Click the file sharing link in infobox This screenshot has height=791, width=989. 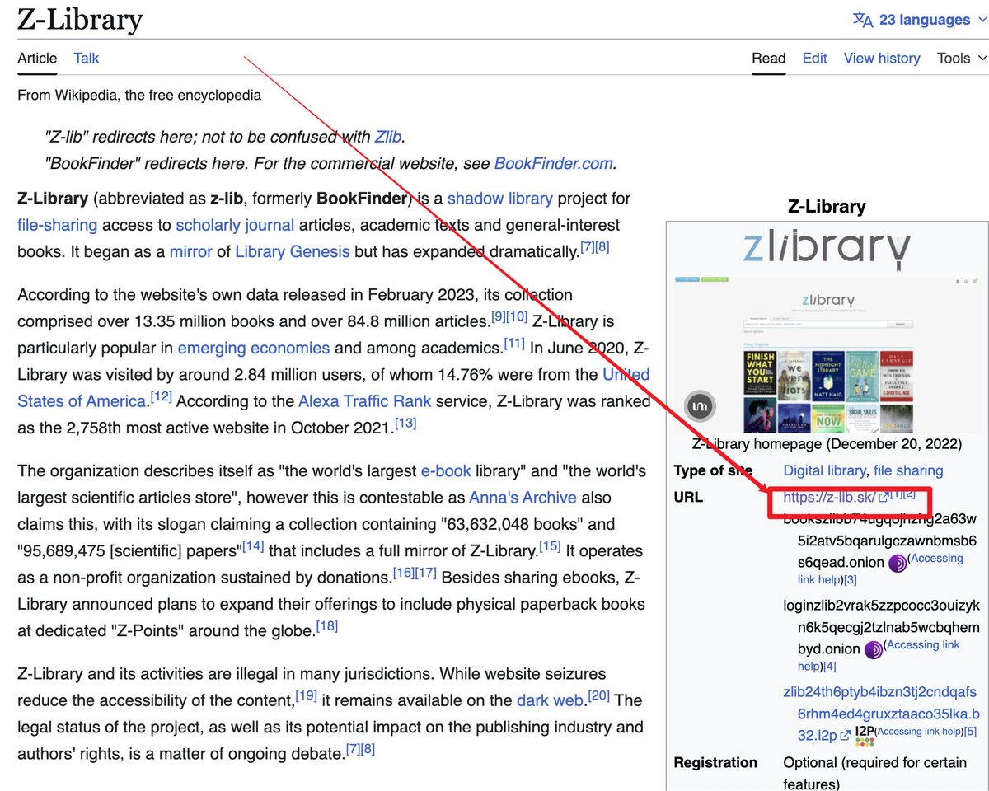(x=908, y=470)
